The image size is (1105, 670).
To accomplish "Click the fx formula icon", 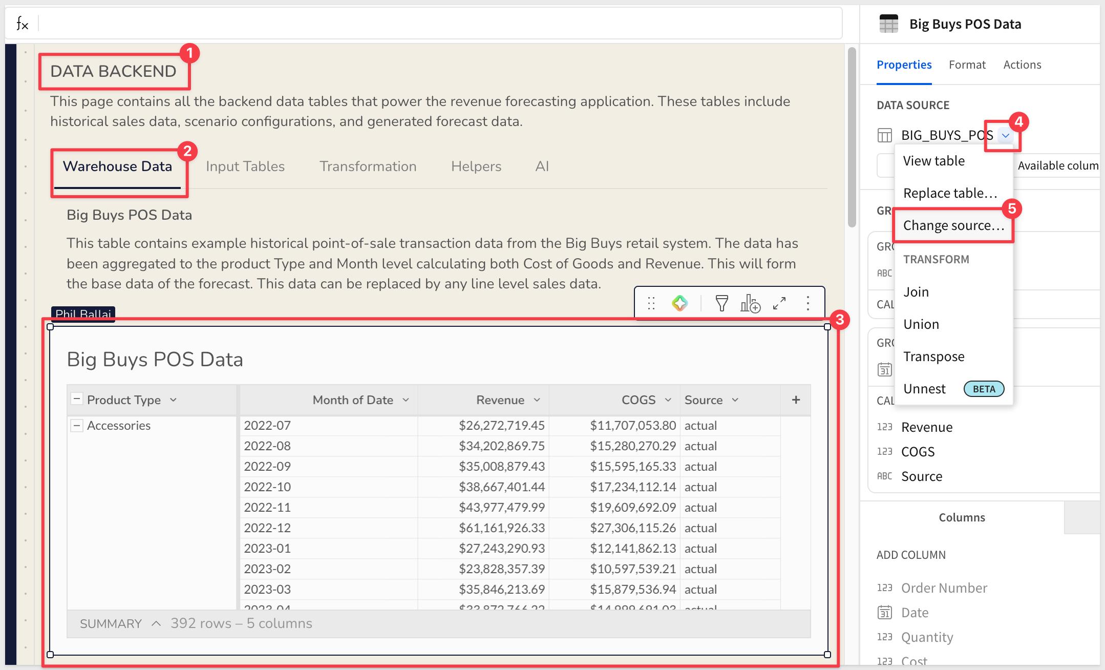I will (22, 24).
